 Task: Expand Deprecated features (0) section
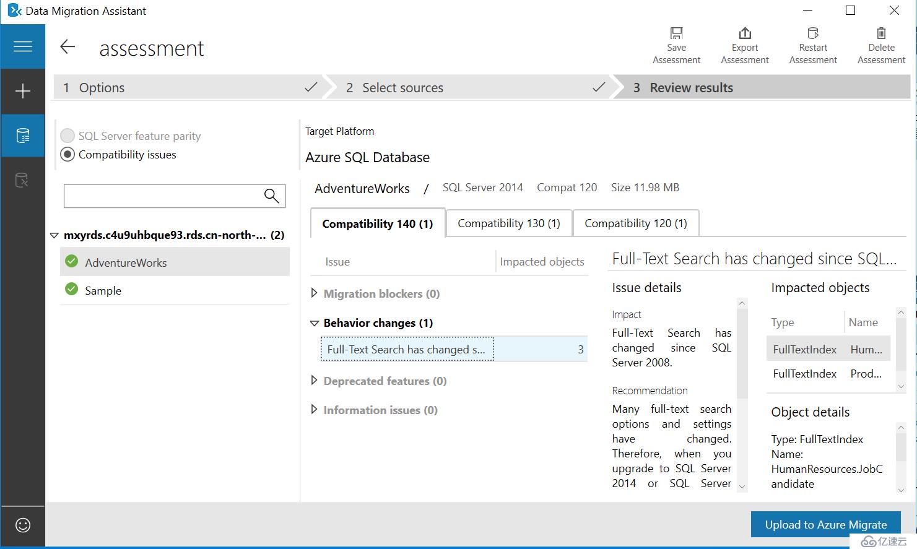click(314, 381)
